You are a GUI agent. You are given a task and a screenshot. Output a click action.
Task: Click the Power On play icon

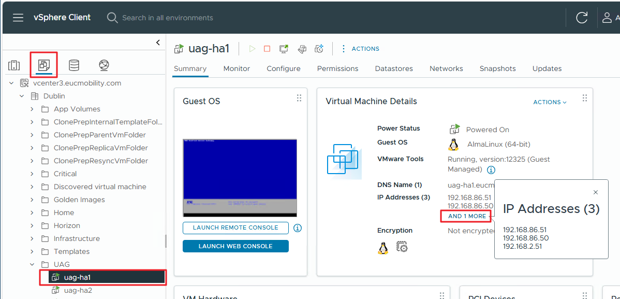coord(252,49)
